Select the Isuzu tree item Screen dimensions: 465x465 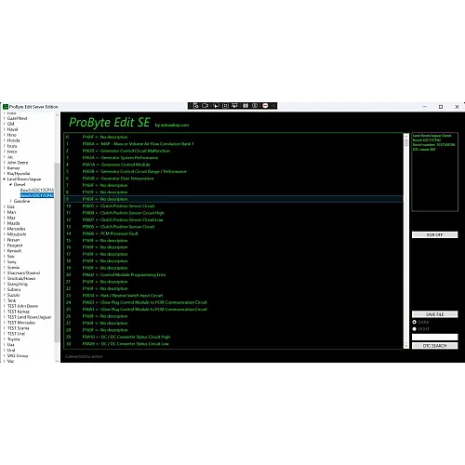point(12,146)
